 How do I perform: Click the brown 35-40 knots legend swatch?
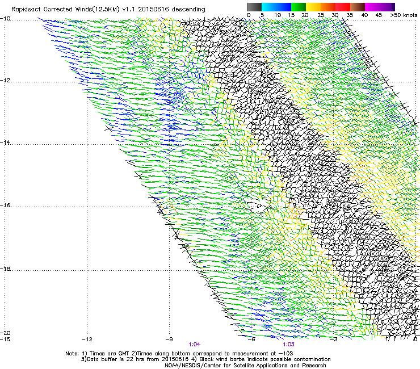point(358,7)
